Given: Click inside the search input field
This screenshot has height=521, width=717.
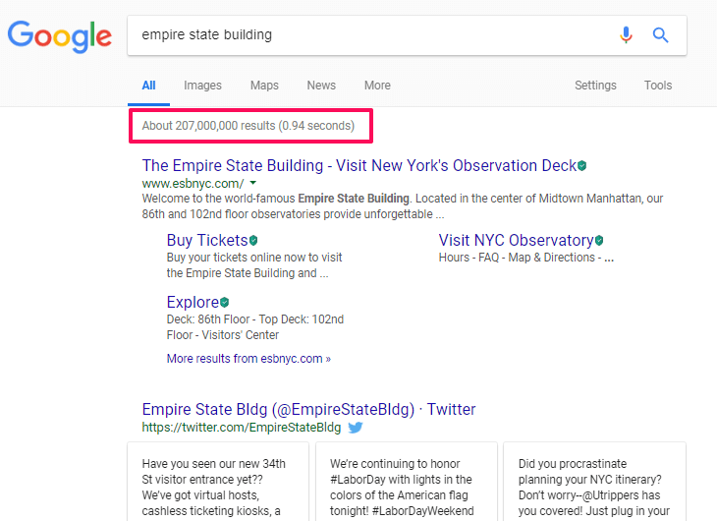Looking at the screenshot, I should pyautogui.click(x=363, y=35).
